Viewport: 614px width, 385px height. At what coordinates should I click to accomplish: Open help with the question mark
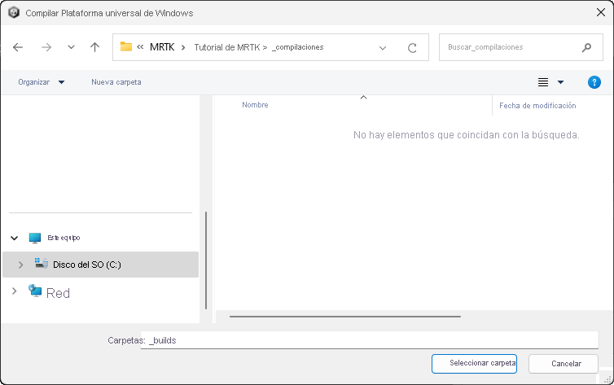[x=594, y=82]
